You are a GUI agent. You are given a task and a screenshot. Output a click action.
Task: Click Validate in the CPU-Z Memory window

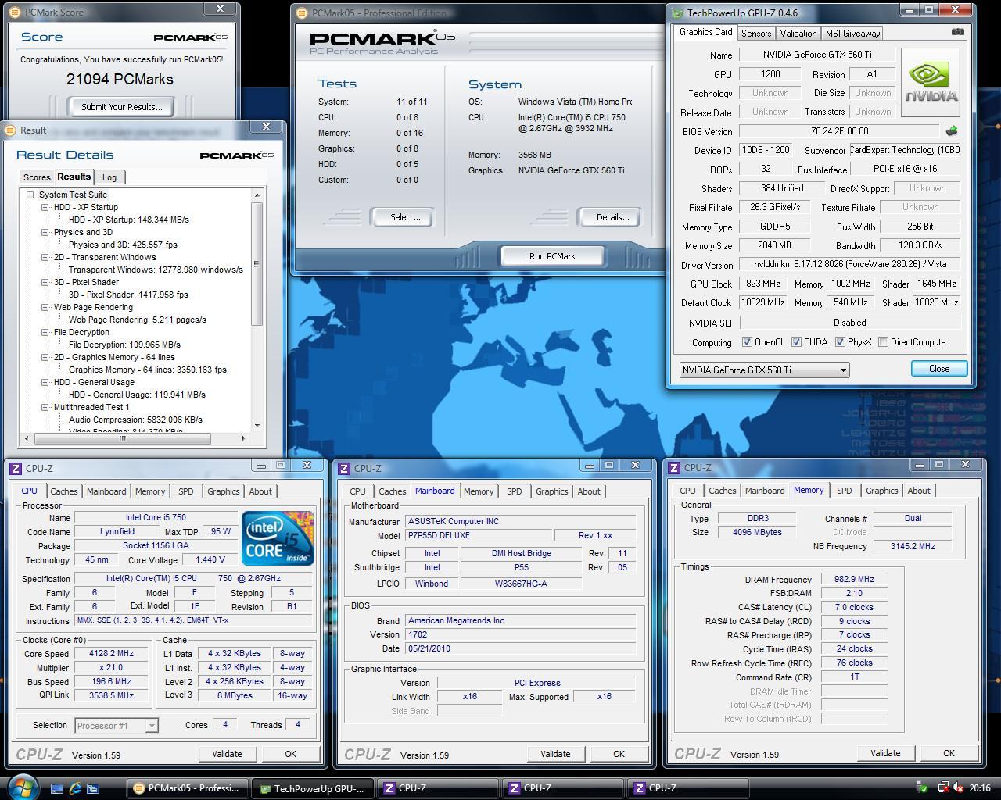(x=885, y=753)
